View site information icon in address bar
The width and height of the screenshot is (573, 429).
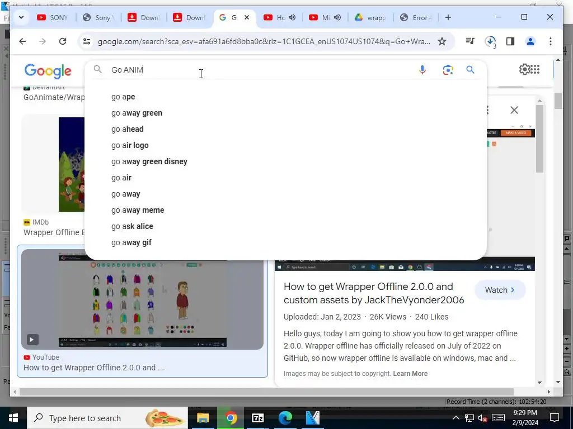coord(87,41)
